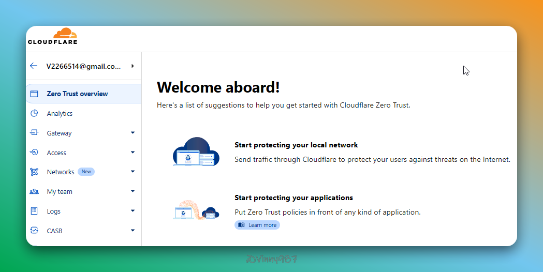Open the Analytics menu item
The width and height of the screenshot is (543, 272).
(x=60, y=114)
